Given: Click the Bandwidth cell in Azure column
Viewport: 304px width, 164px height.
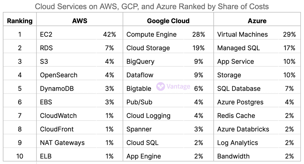Looking at the screenshot, I should coord(233,156).
